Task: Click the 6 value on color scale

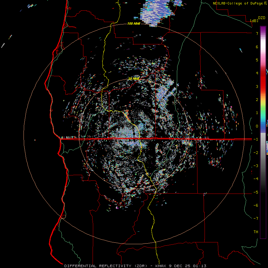Action: (x=257, y=47)
